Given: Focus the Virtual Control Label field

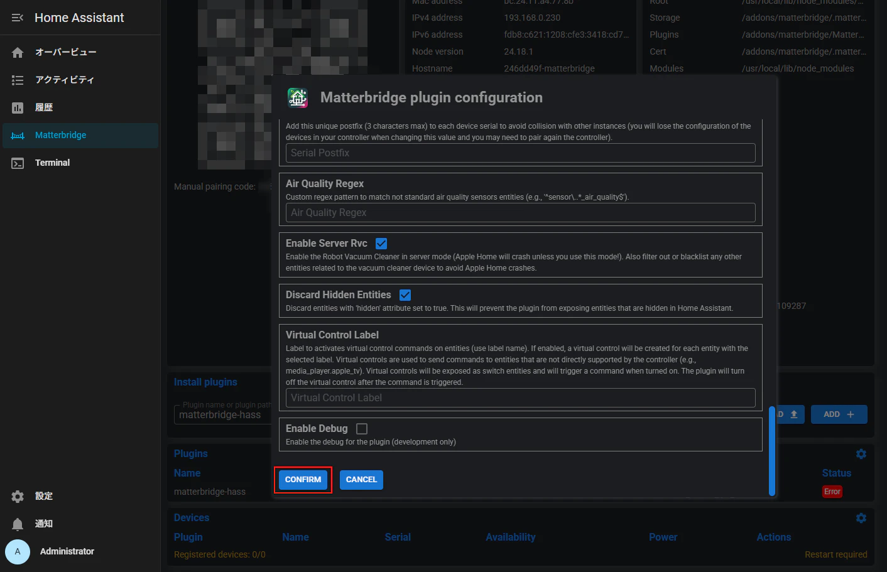Looking at the screenshot, I should (520, 398).
